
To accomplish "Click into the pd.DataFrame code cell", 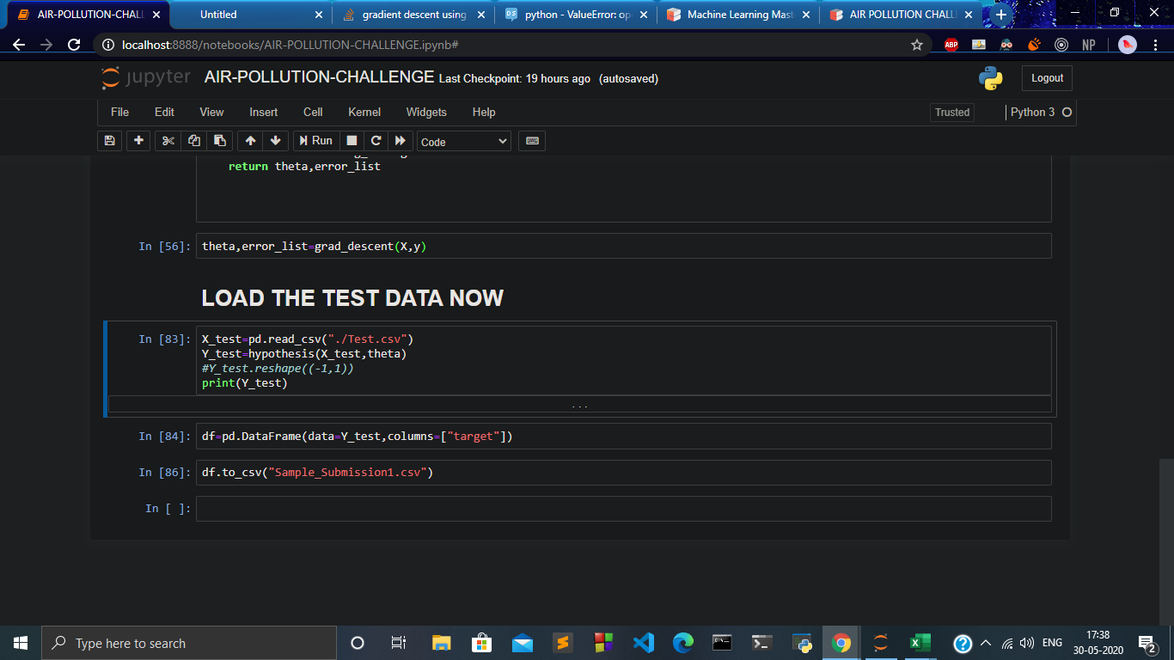I will [623, 437].
